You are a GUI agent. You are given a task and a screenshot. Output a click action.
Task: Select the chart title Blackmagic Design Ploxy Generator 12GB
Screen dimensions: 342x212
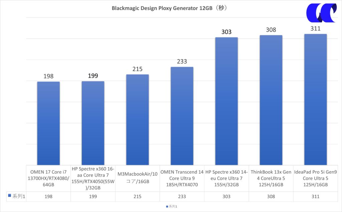click(x=169, y=8)
